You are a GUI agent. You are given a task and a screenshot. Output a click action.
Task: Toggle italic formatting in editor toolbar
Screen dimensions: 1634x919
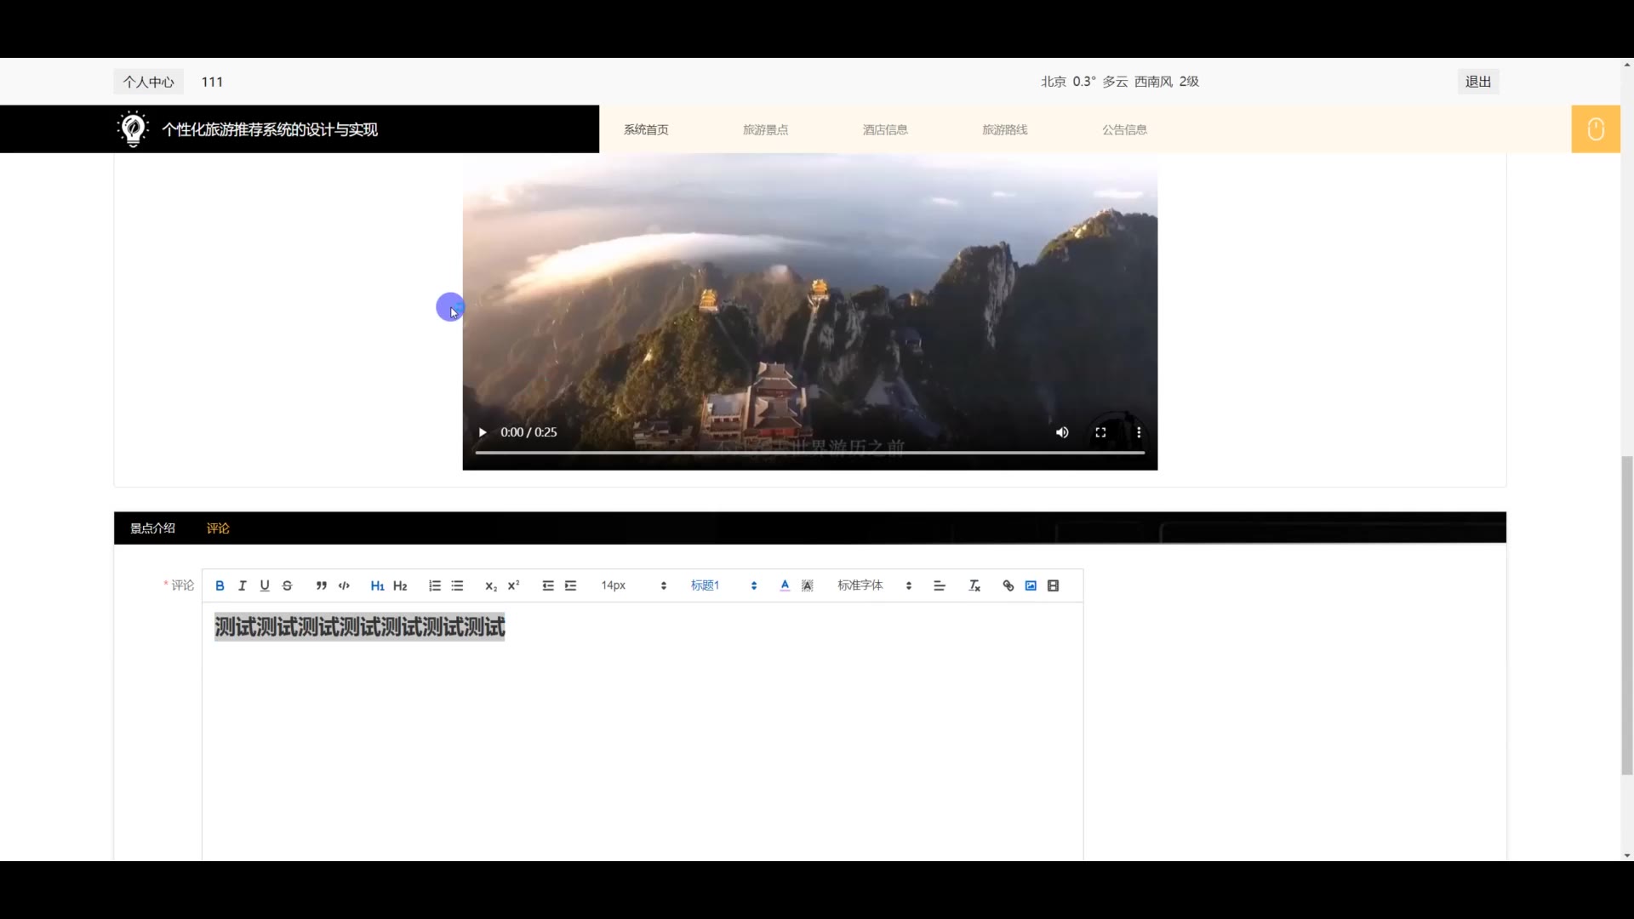tap(243, 585)
